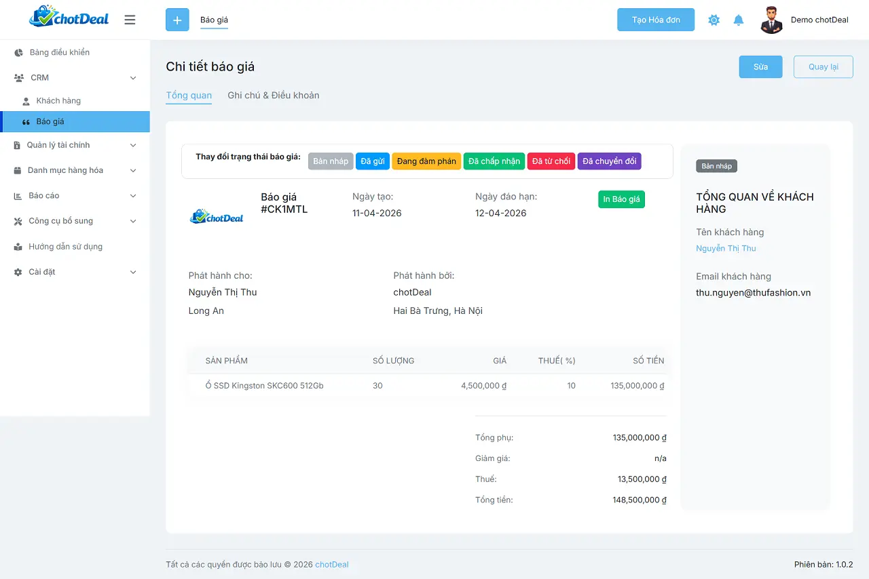Click the Tạo Hóa đơn button
Screen dimensions: 869x579
[x=655, y=20]
